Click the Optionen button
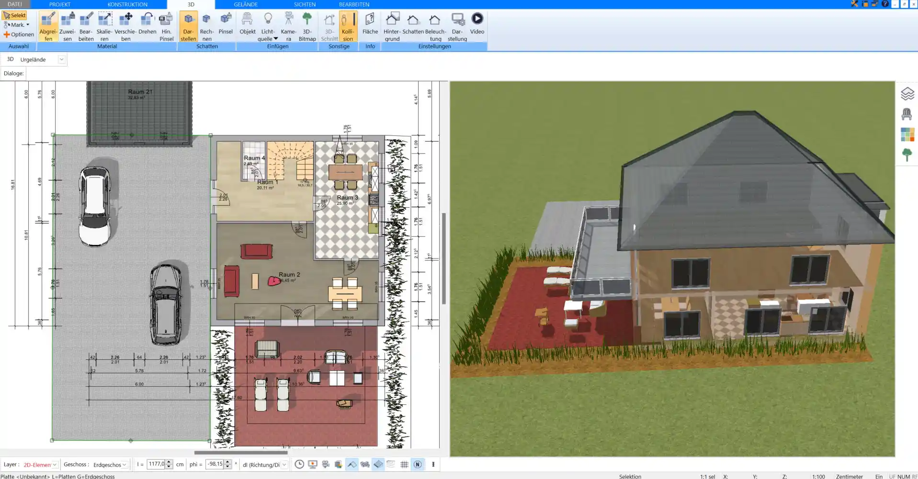Viewport: 918px width, 479px height. (19, 34)
